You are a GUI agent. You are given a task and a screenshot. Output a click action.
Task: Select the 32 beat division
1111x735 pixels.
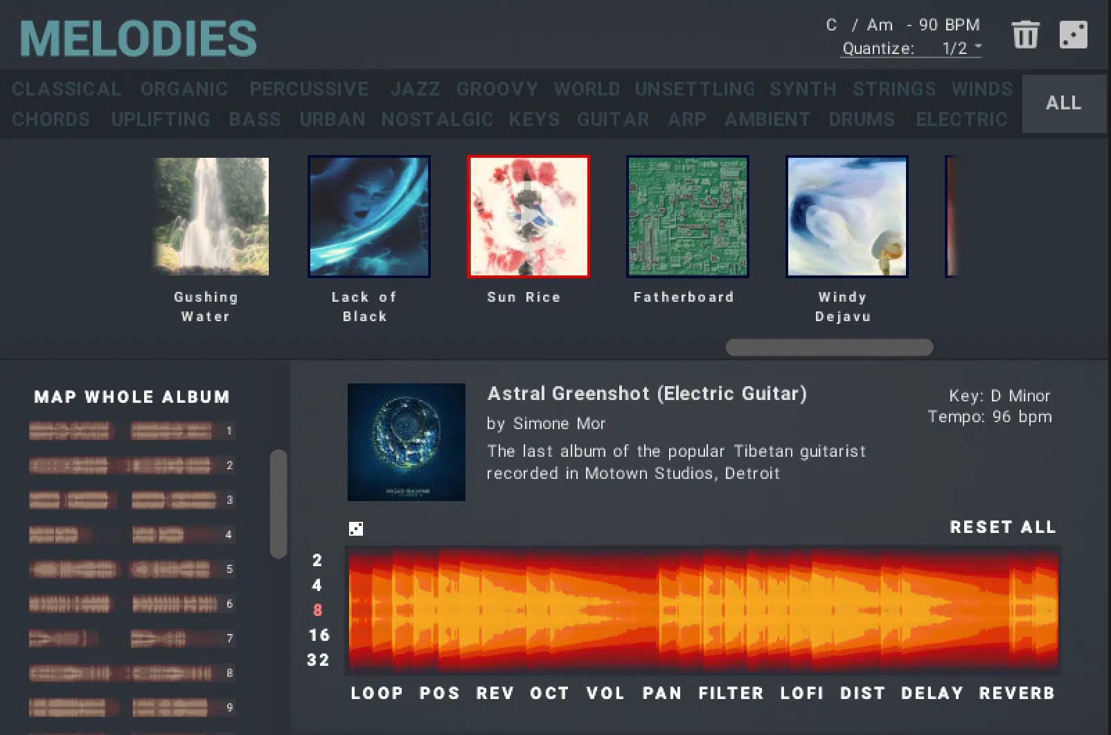[319, 660]
